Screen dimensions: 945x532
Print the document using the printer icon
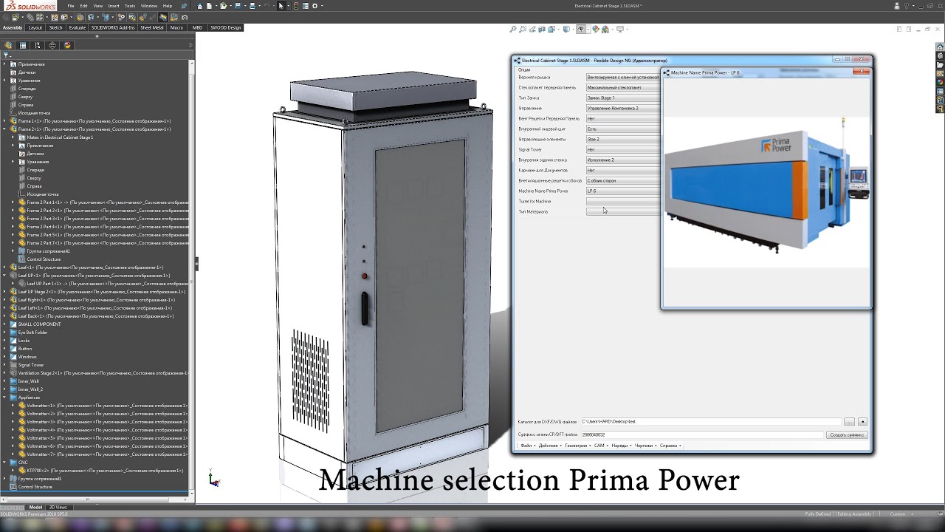(252, 6)
